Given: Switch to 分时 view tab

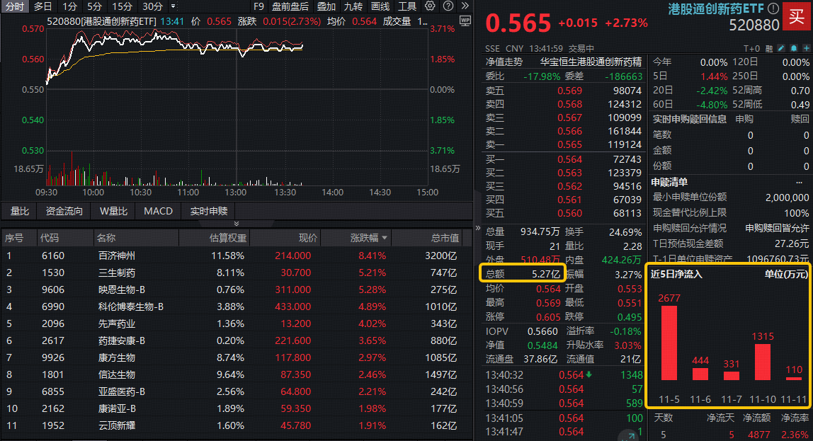Looking at the screenshot, I should 14,6.
